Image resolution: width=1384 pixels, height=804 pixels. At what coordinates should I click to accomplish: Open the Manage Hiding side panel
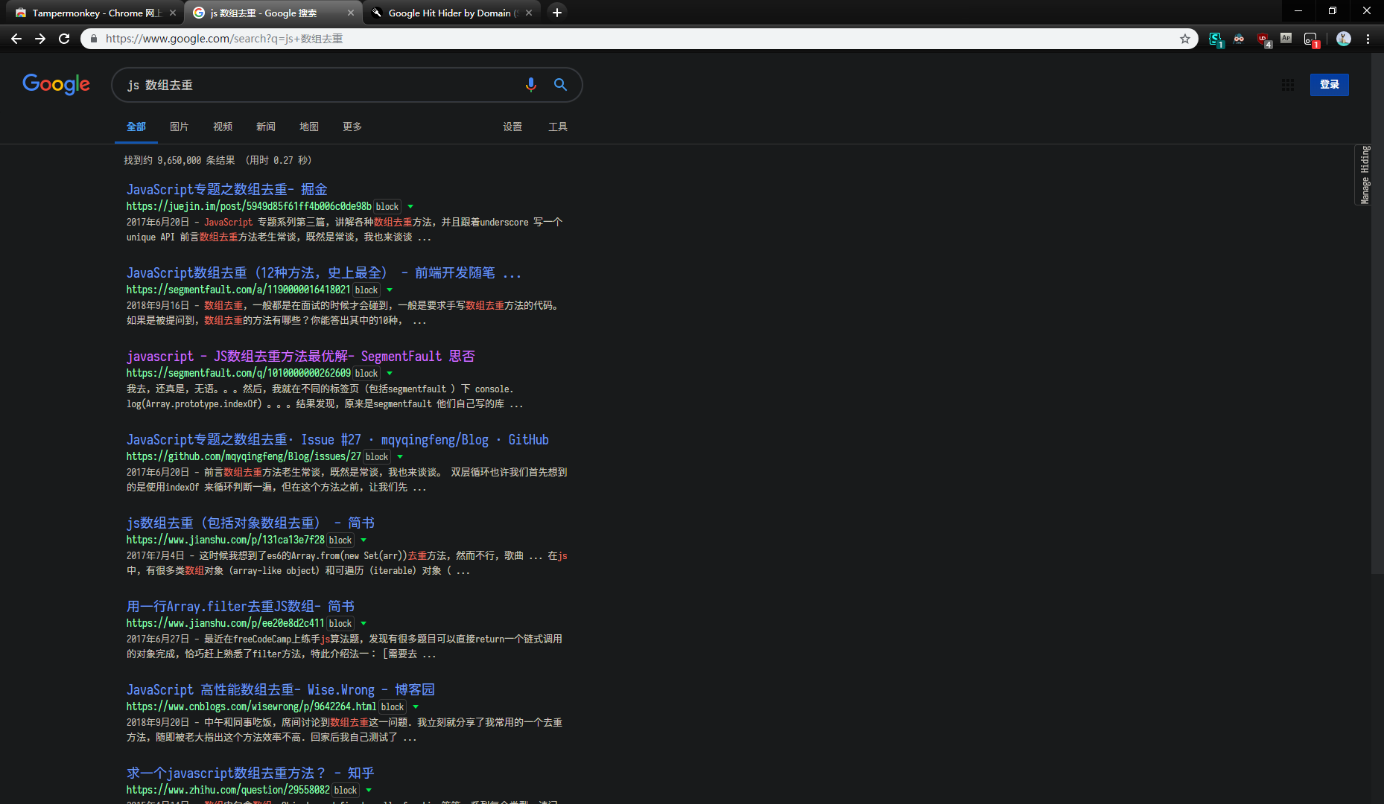1364,175
